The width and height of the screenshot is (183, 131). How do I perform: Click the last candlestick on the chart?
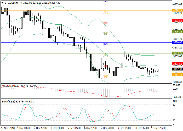[158, 70]
